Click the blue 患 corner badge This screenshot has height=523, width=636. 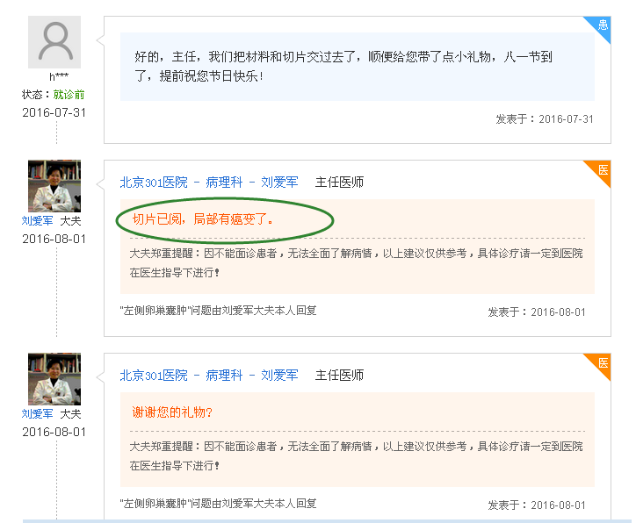coord(603,25)
